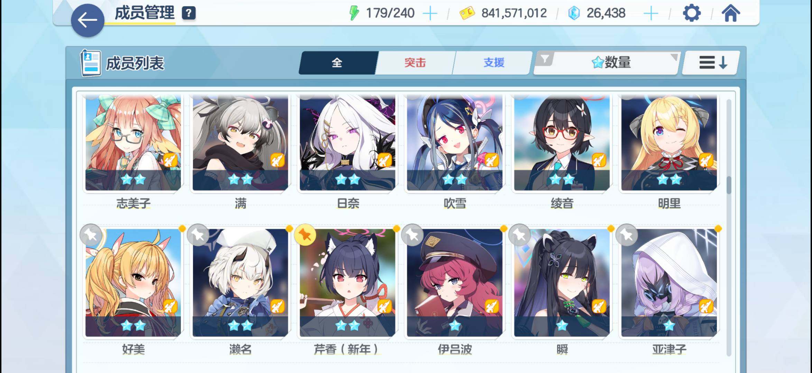This screenshot has height=373, width=812.
Task: Switch to the 突击 tab
Action: 415,63
